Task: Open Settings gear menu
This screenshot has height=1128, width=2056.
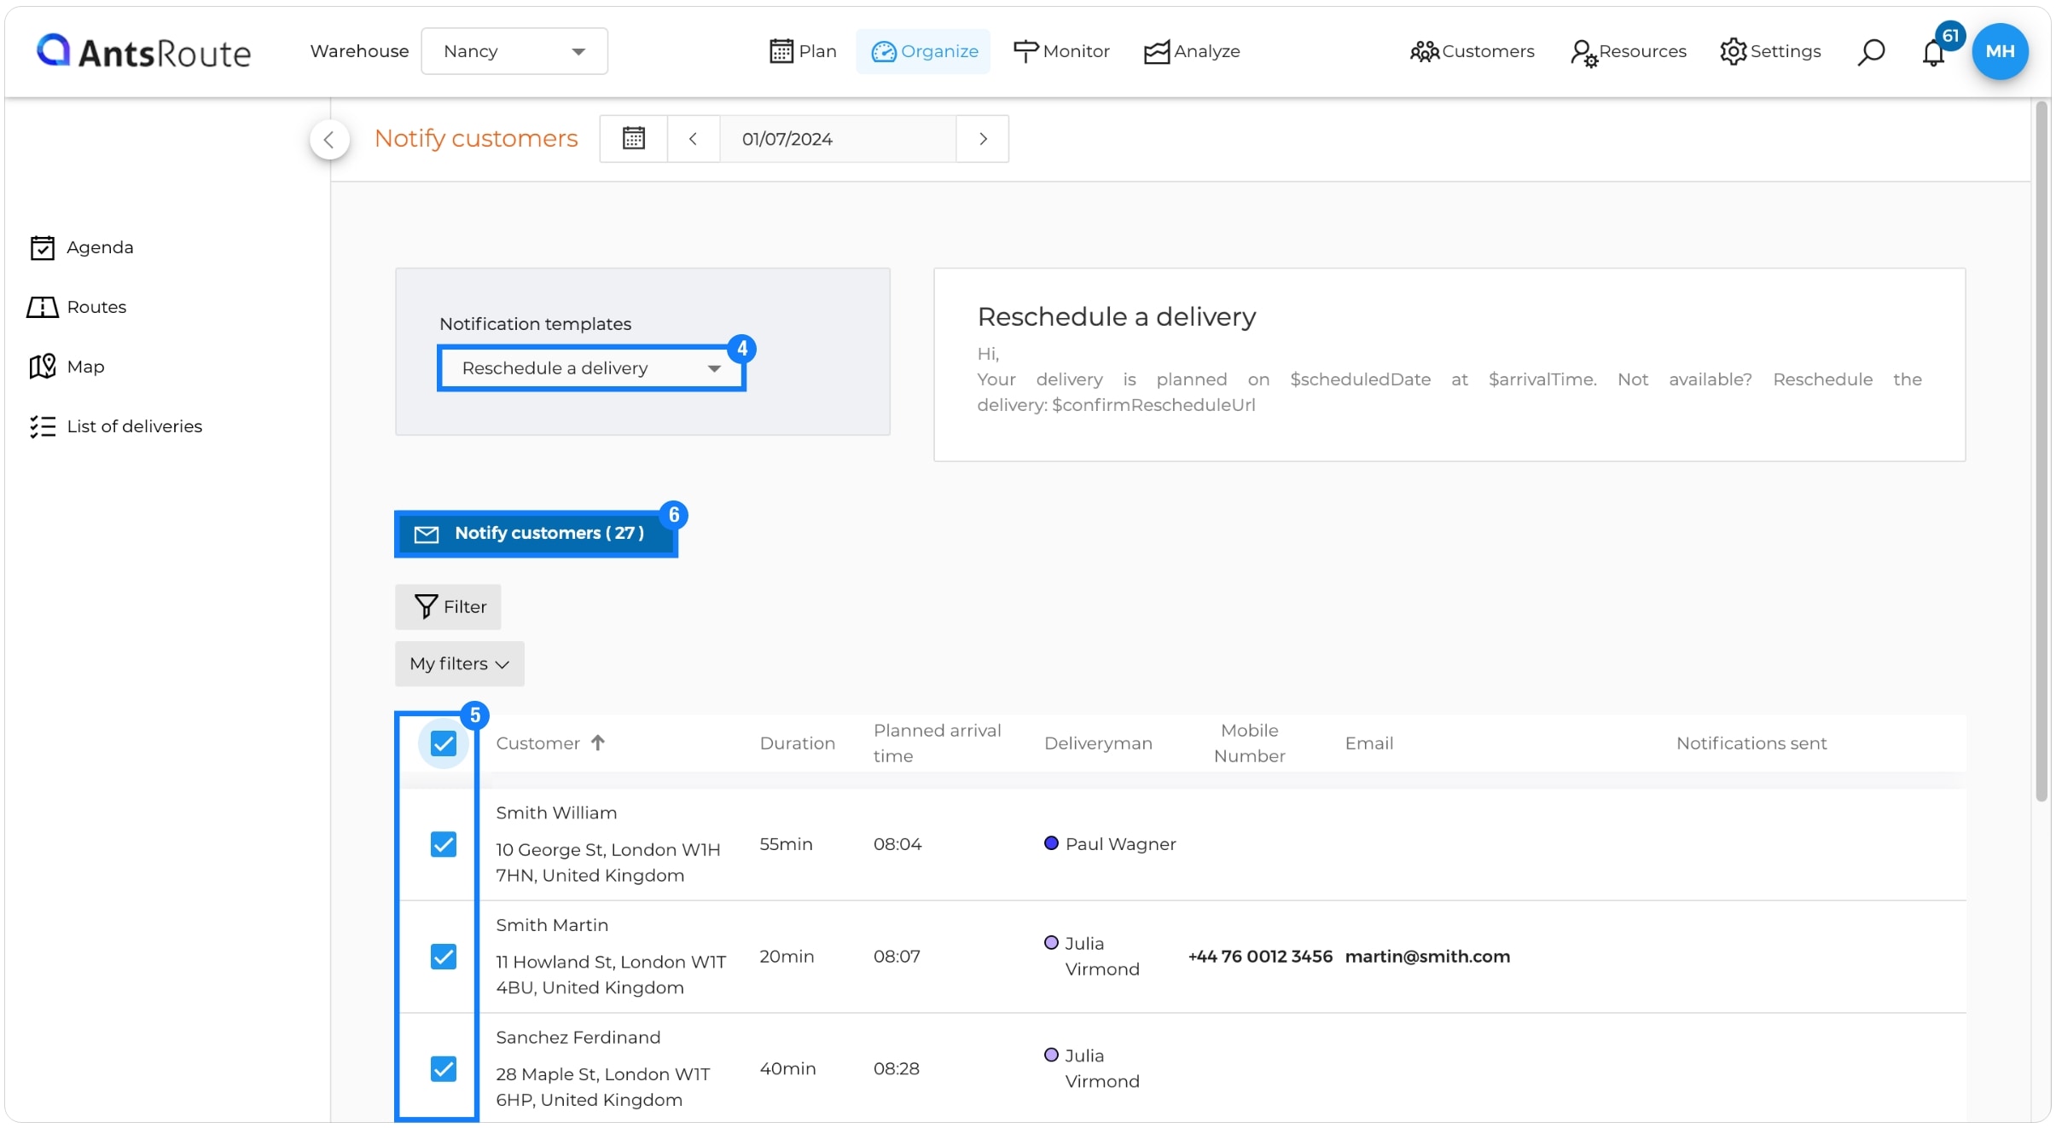Action: click(1770, 51)
